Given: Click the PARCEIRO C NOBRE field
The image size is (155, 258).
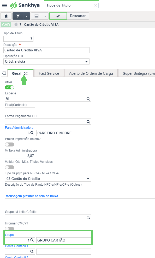Looking at the screenshot, I should pos(64,133).
